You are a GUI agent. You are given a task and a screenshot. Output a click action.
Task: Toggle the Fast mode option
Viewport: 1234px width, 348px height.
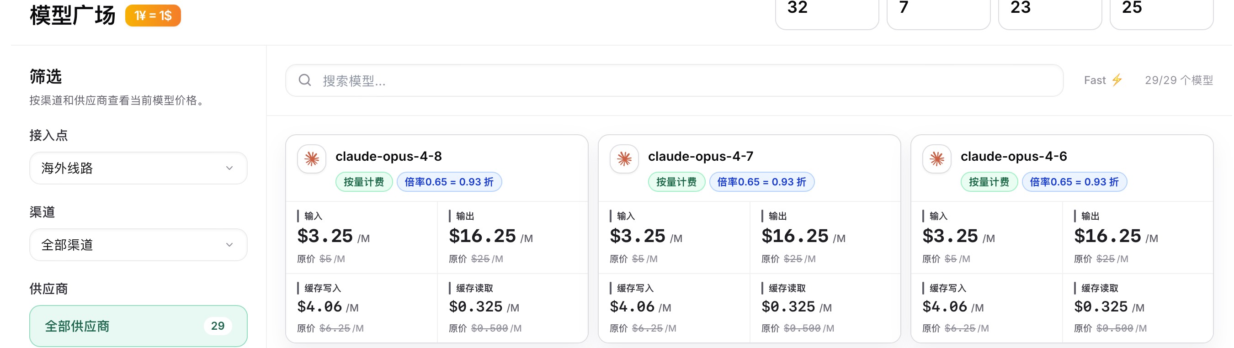[x=1103, y=80]
